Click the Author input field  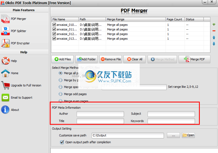coord(100,114)
